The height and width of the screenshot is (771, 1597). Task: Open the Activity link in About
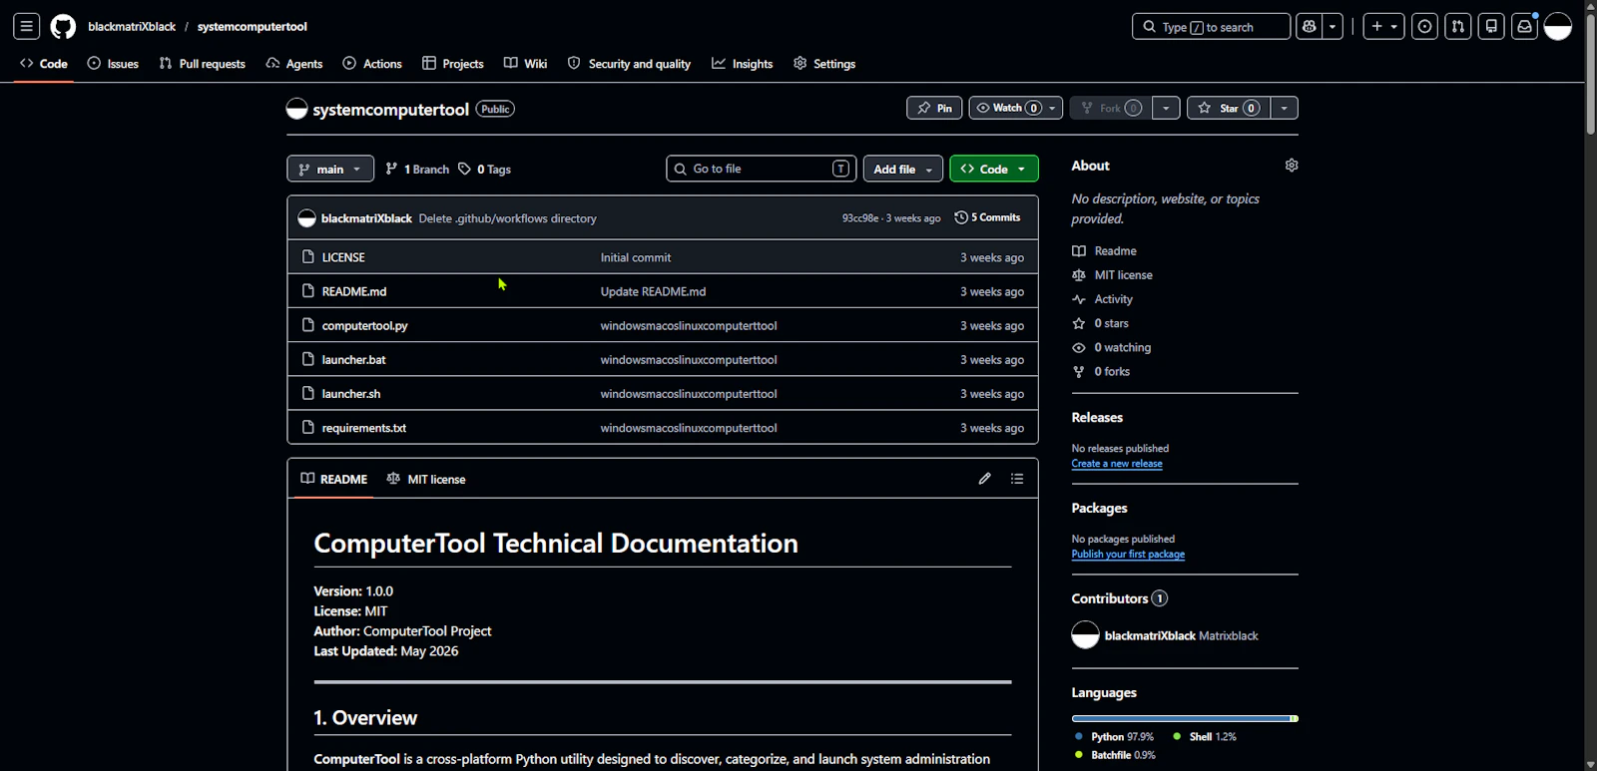1102,299
